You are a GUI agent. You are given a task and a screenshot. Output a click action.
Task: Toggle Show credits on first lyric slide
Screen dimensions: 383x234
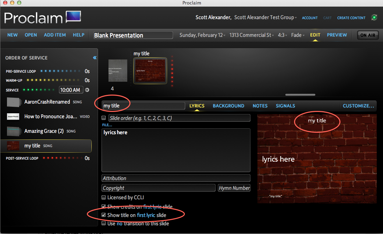[104, 207]
